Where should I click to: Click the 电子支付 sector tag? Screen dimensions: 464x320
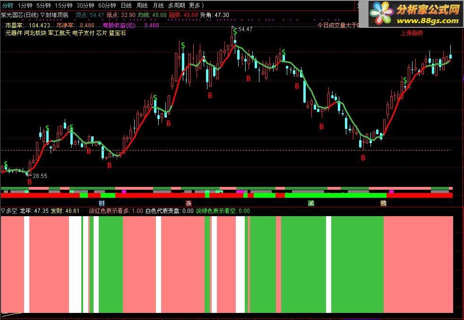point(83,33)
